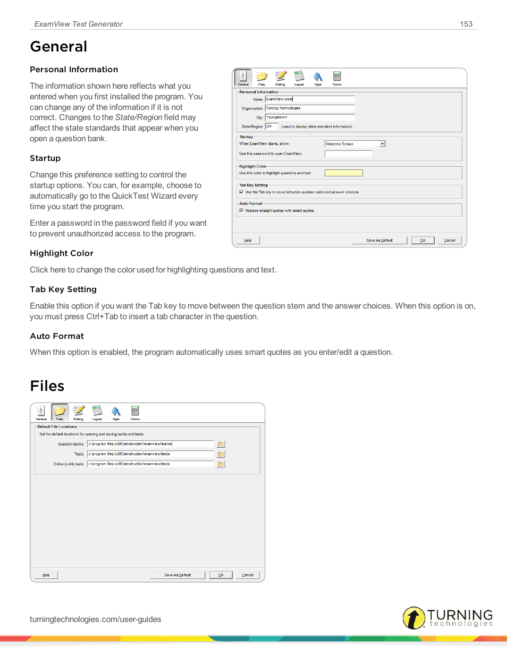507x656 pixels.
Task: Click the Name field with ExamView User
Action: click(x=310, y=99)
